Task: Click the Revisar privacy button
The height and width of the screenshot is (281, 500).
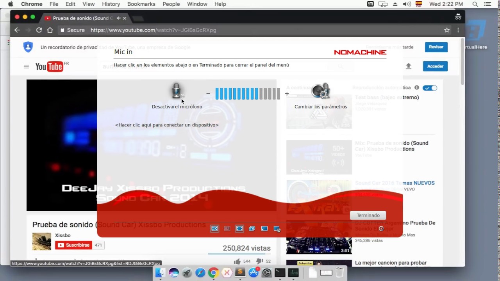Action: (436, 47)
